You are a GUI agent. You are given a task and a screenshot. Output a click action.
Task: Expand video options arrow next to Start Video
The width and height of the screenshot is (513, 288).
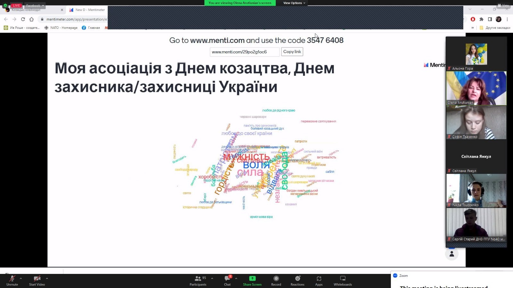point(47,278)
